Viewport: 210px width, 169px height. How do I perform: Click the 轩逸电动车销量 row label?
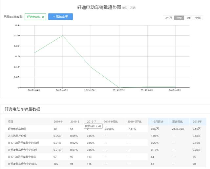(x=17, y=129)
